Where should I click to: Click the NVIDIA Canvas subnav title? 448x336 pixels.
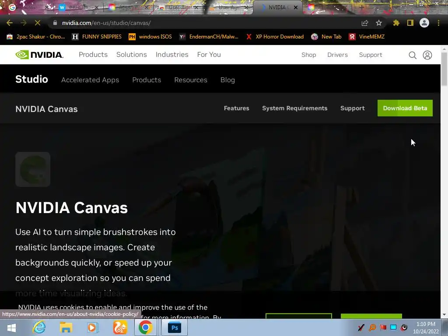point(46,109)
